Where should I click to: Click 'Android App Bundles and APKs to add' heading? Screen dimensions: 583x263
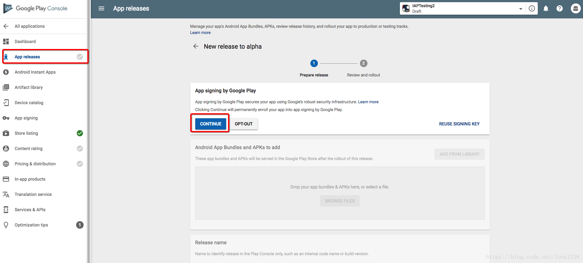pos(237,147)
